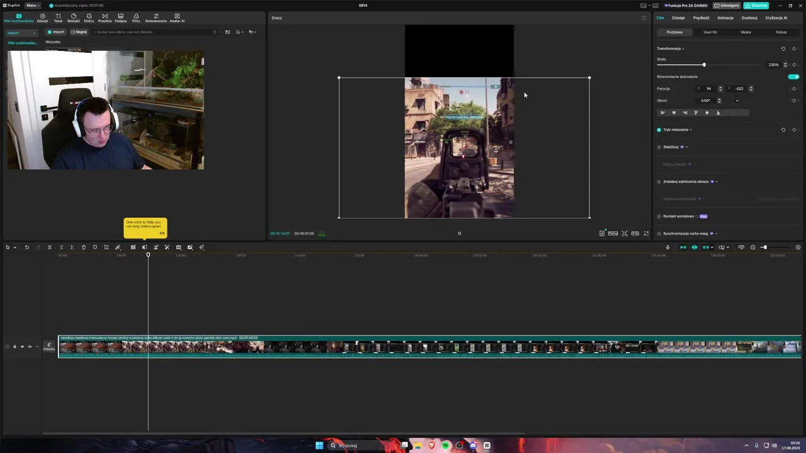The height and width of the screenshot is (453, 806).
Task: Select the Maska sub-tab
Action: click(x=746, y=32)
